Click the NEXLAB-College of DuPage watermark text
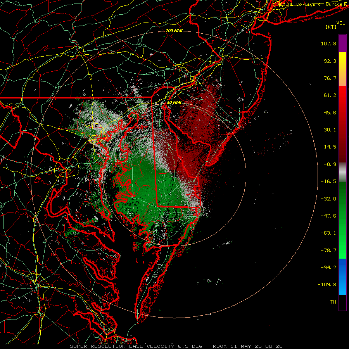 pos(311,4)
